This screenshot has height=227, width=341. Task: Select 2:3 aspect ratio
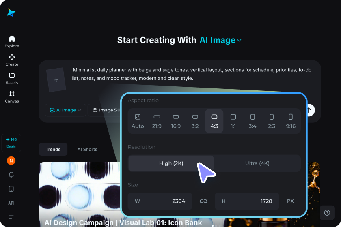pyautogui.click(x=272, y=121)
